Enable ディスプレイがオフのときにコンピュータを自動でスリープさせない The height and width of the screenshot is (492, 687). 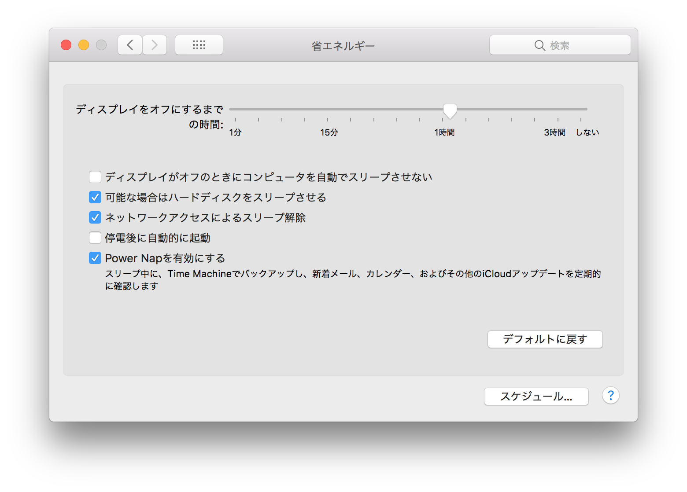point(95,176)
